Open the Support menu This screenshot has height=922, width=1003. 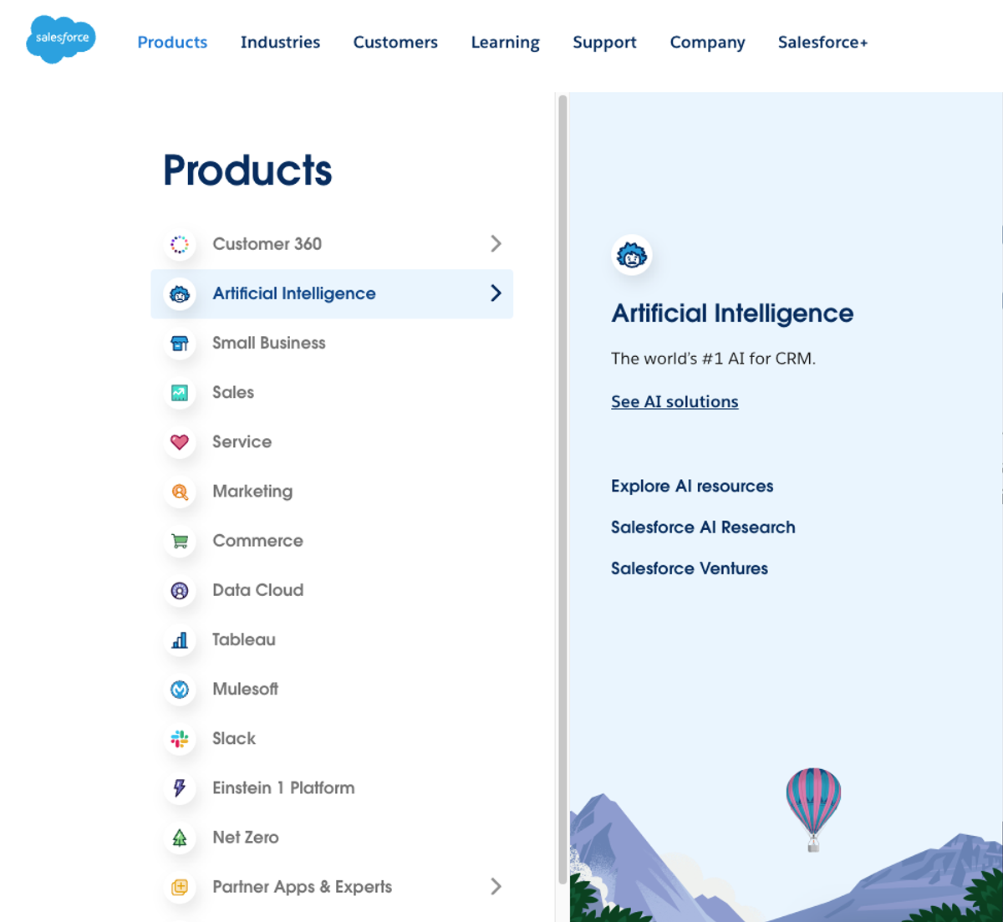[x=604, y=42]
